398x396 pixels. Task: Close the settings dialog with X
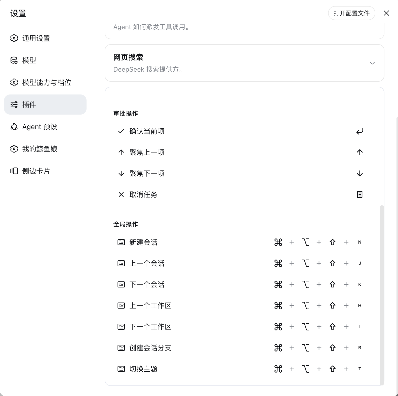pos(386,13)
